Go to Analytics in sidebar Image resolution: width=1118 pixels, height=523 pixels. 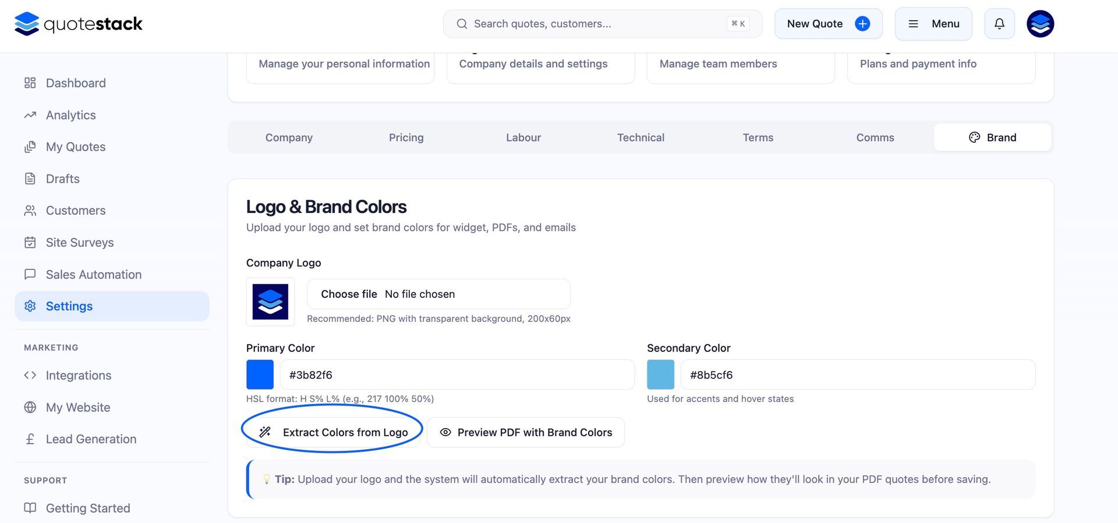70,115
